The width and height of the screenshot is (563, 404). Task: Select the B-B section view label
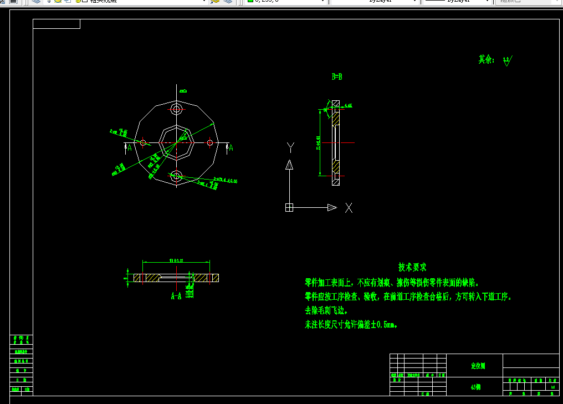[x=337, y=76]
